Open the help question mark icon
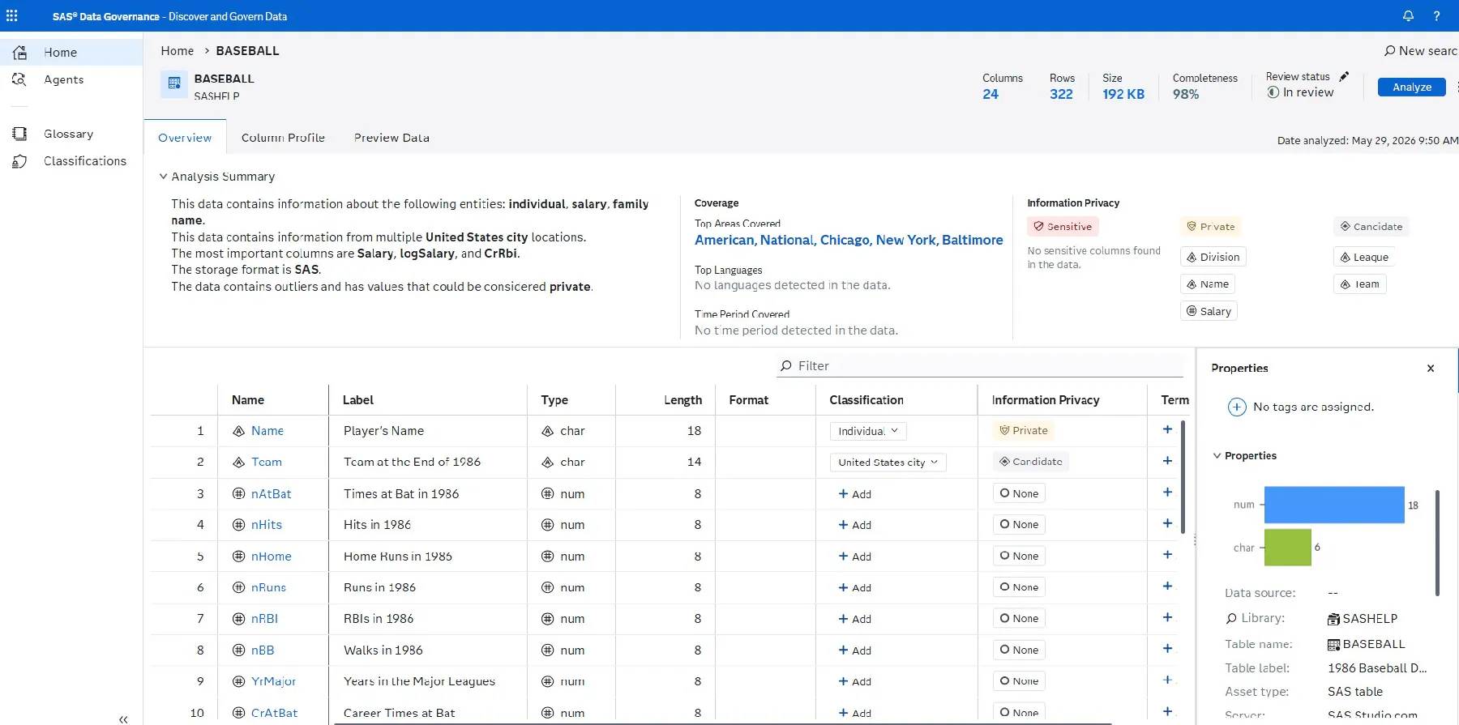The image size is (1459, 725). [1436, 15]
